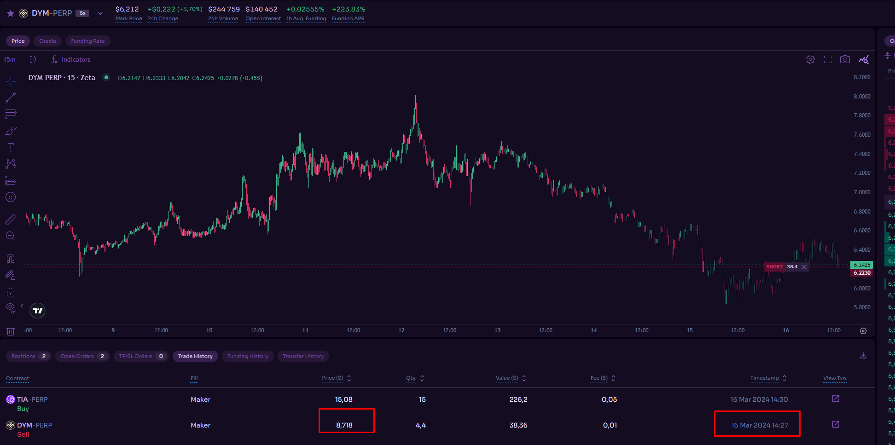Expand the DYM-PERP market selector dropdown
895x445 pixels.
(100, 13)
